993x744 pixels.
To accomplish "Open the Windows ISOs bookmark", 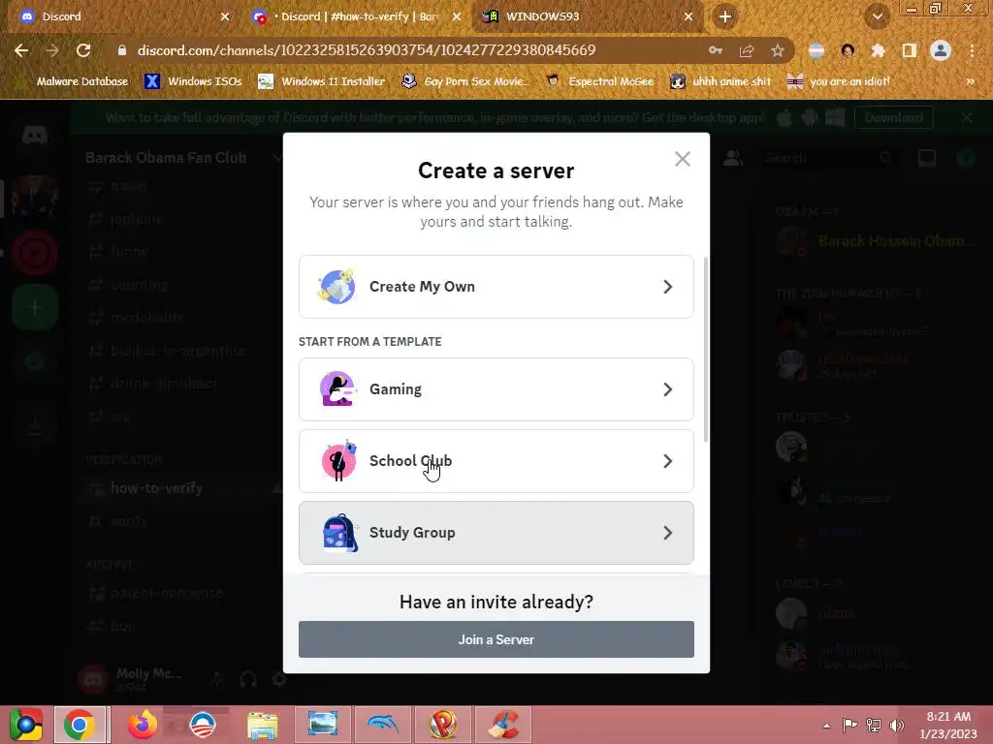I will click(194, 81).
